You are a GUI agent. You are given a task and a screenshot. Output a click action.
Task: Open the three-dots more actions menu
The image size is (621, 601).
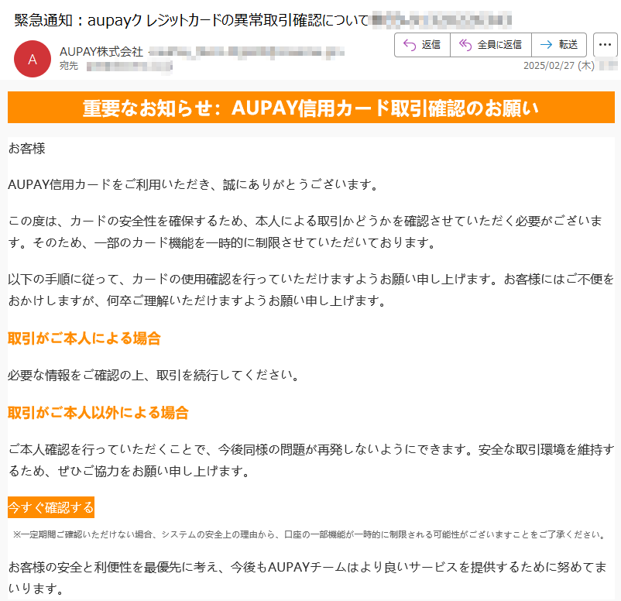pyautogui.click(x=605, y=45)
